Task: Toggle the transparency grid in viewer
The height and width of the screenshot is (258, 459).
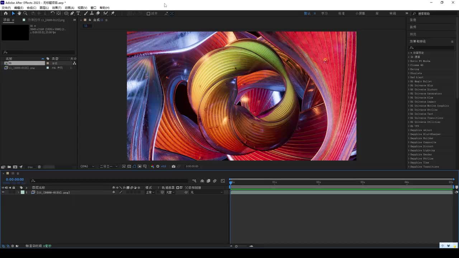Action: coord(129,166)
